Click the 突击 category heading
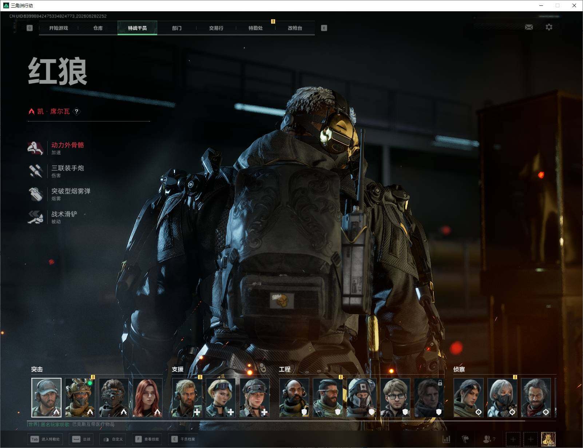The image size is (583, 448). [37, 369]
